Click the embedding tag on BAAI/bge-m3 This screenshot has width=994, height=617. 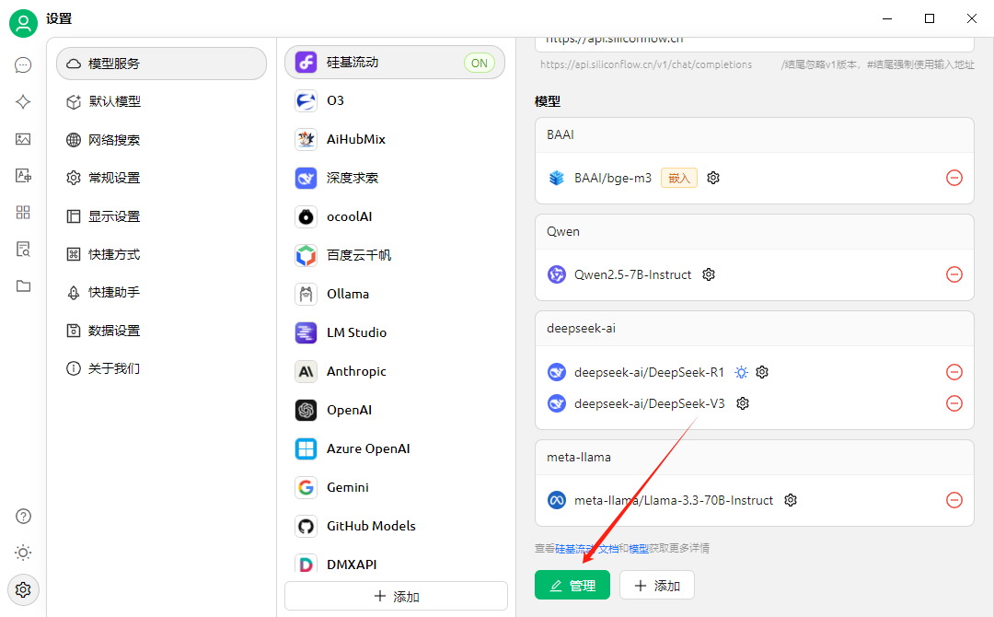pos(679,178)
